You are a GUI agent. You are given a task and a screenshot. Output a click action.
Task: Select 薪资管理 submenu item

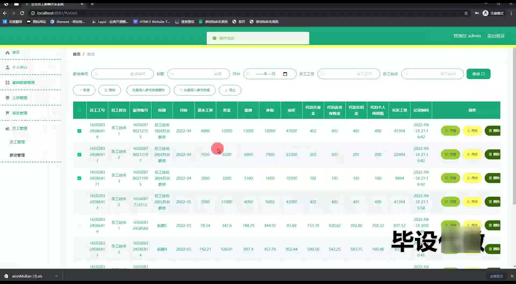click(17, 155)
